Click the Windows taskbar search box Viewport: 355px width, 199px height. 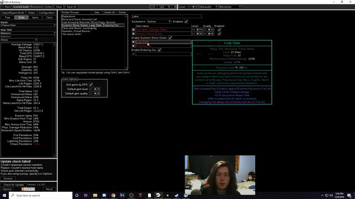tap(40, 195)
